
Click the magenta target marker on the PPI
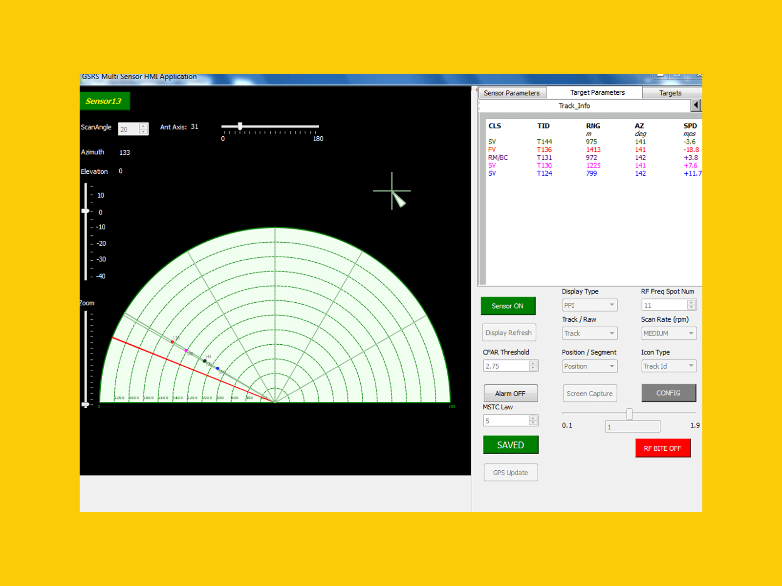tap(186, 350)
